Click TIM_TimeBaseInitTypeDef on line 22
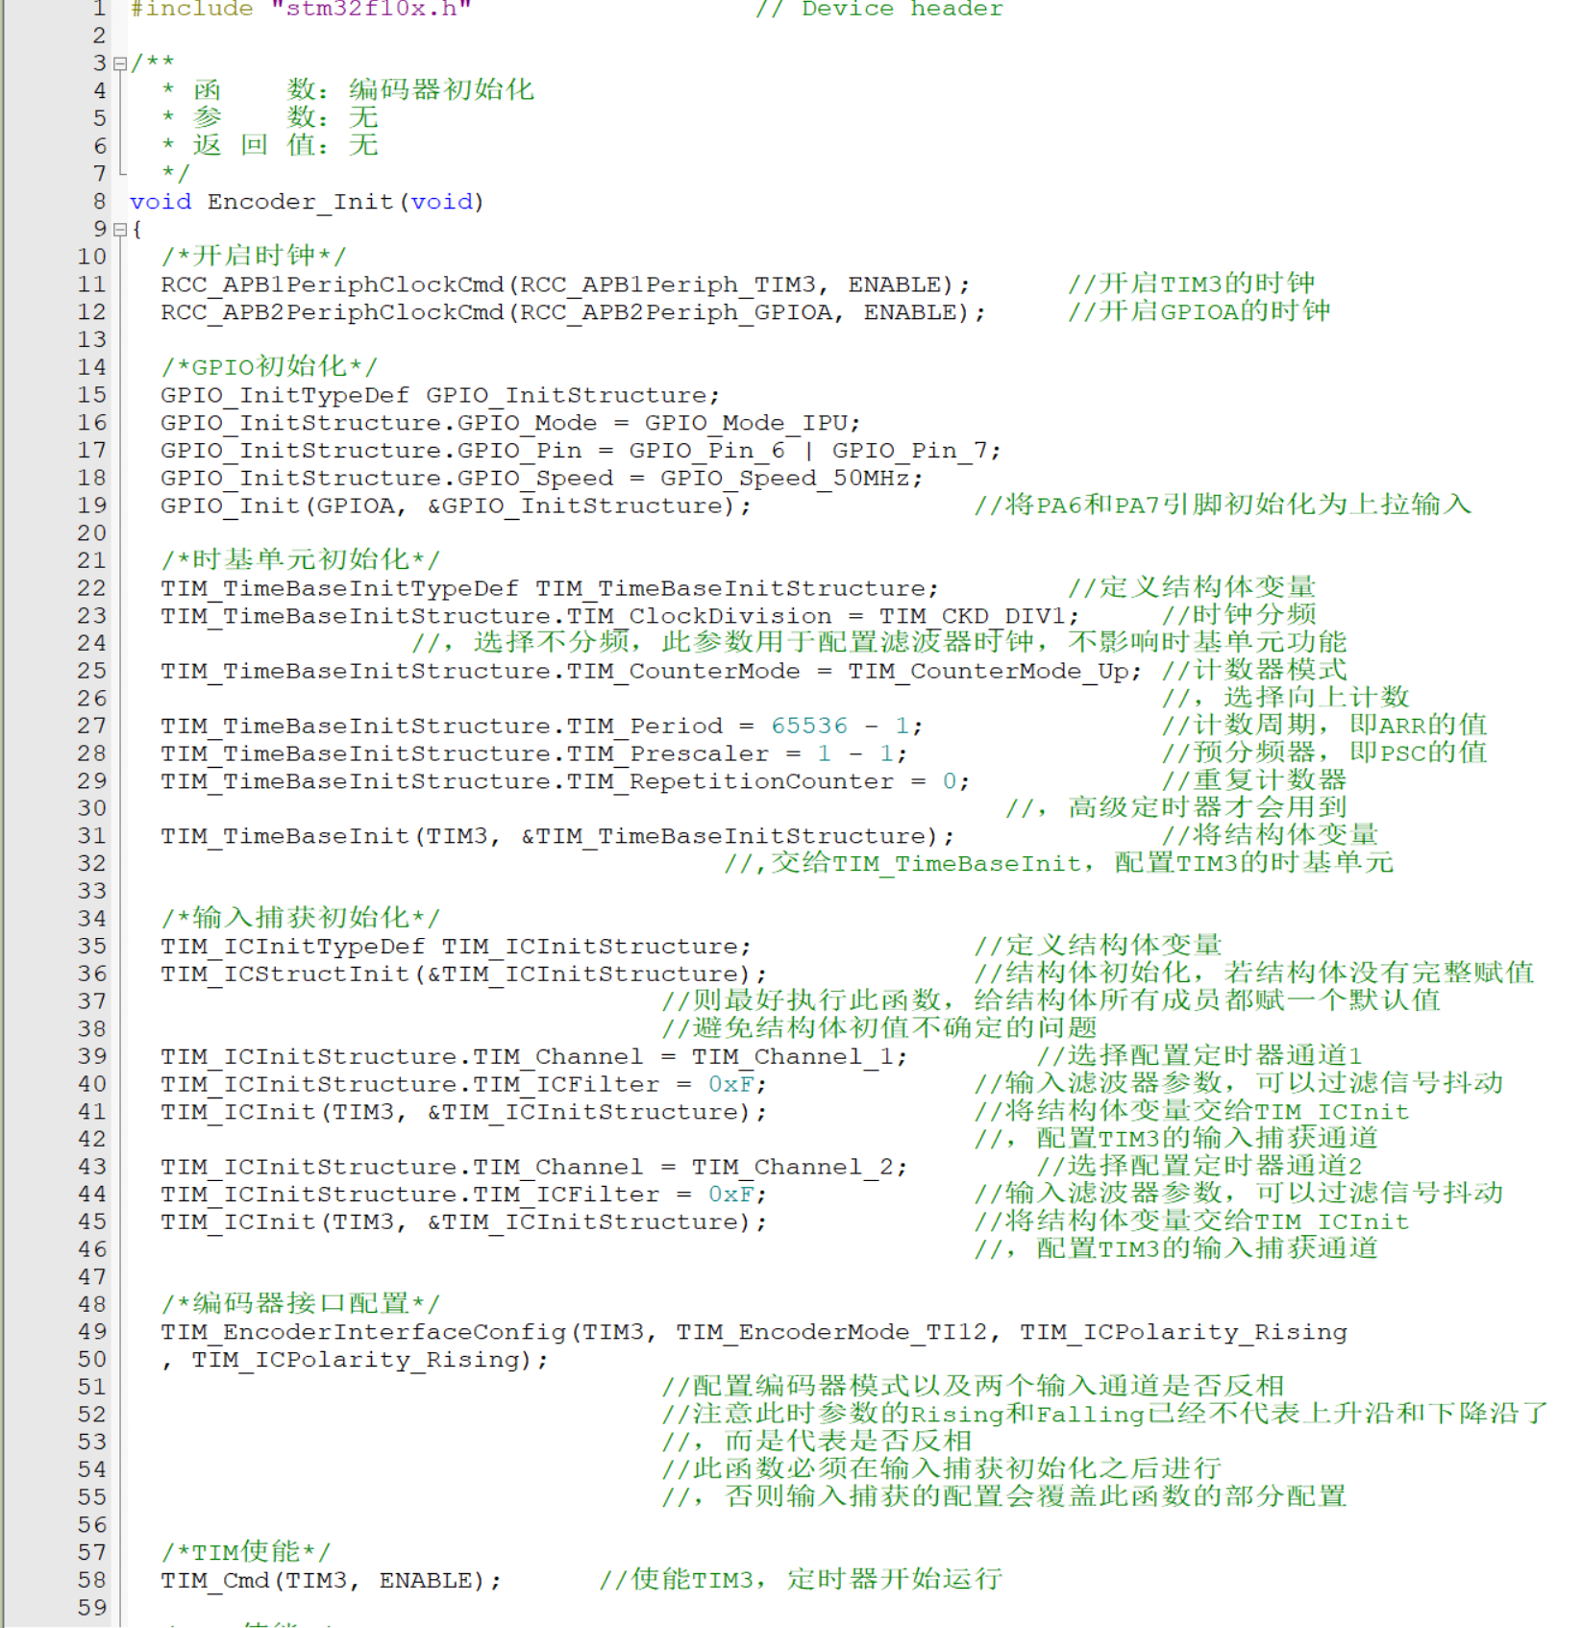The width and height of the screenshot is (1582, 1628). tap(339, 588)
